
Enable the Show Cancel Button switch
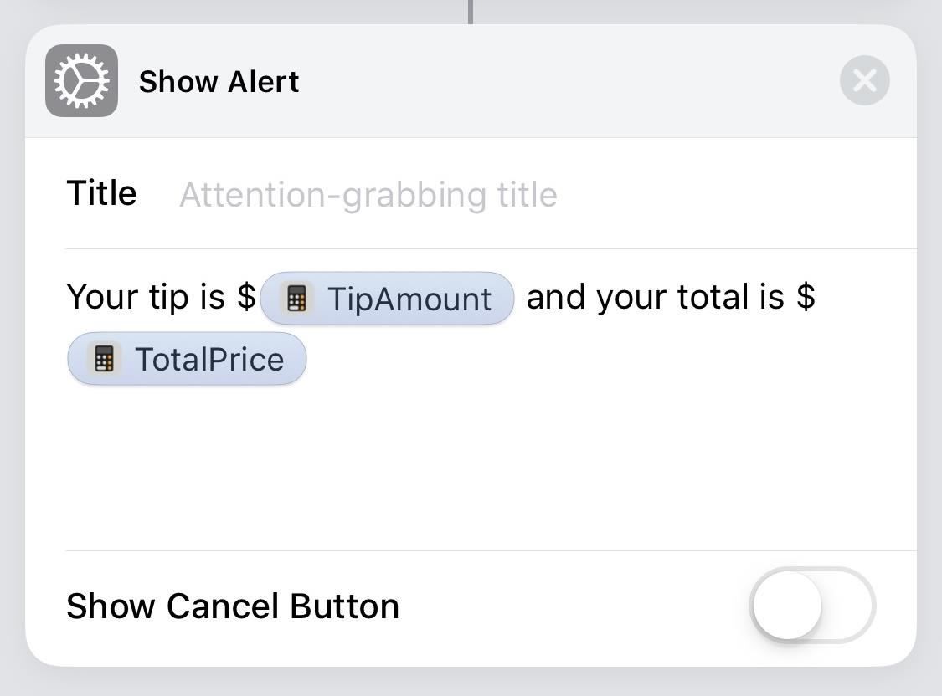[811, 606]
